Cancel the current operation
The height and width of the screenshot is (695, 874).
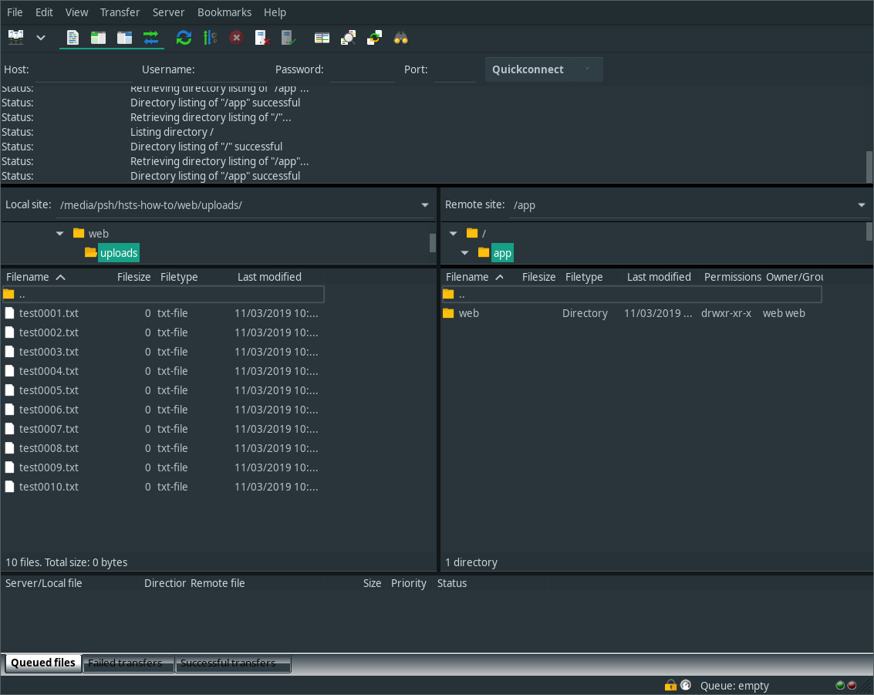pyautogui.click(x=236, y=37)
